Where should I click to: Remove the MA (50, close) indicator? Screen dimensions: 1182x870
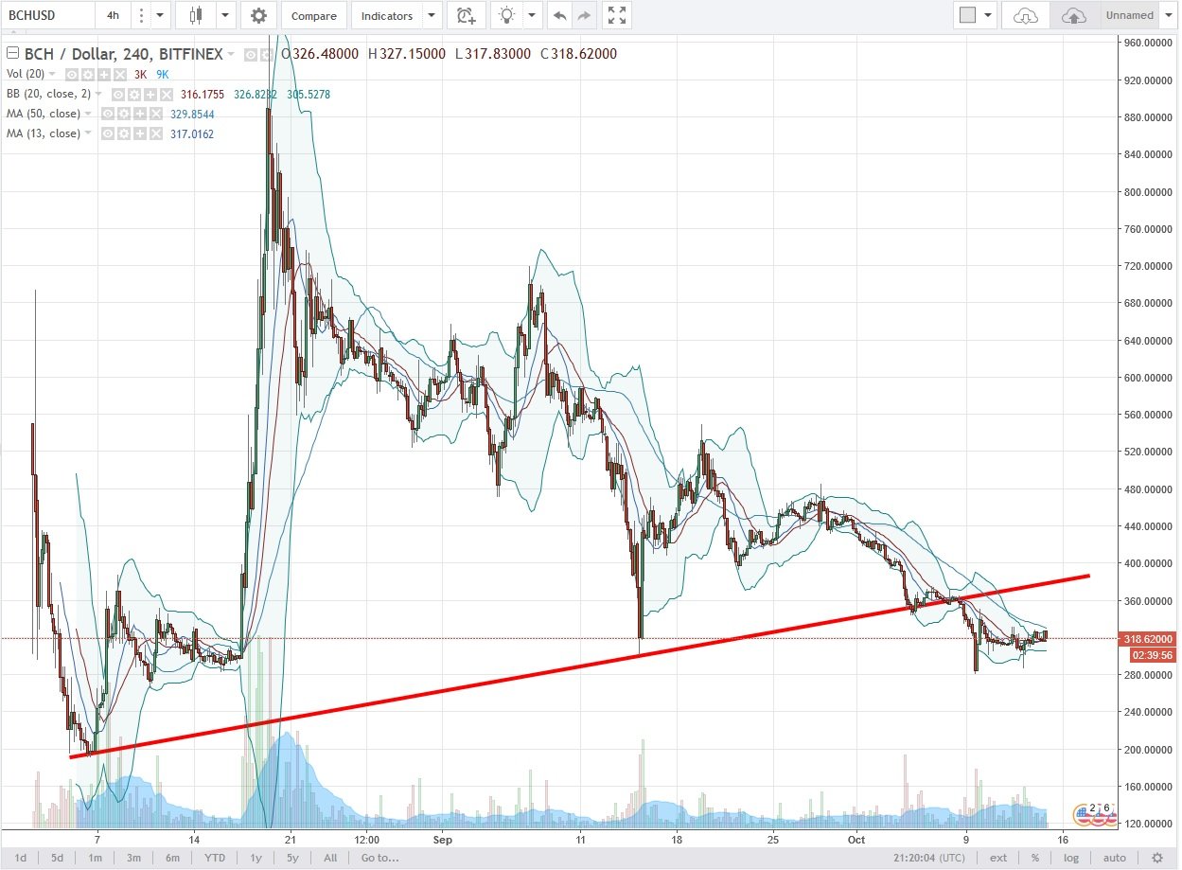[156, 114]
